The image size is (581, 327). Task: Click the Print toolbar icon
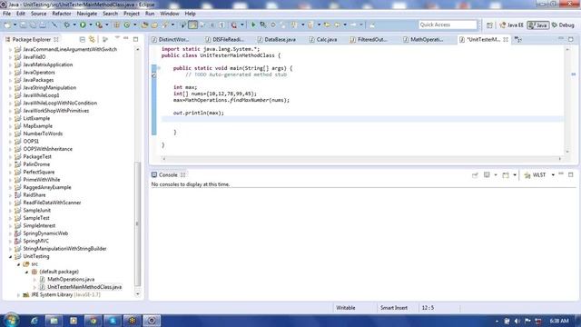coord(43,25)
